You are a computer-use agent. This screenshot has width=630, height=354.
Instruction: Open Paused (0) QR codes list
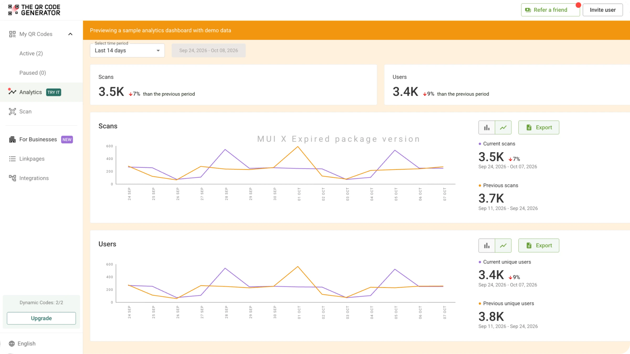[32, 73]
